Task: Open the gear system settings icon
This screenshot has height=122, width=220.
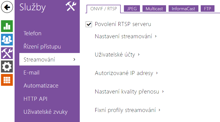Action: pyautogui.click(x=7, y=66)
